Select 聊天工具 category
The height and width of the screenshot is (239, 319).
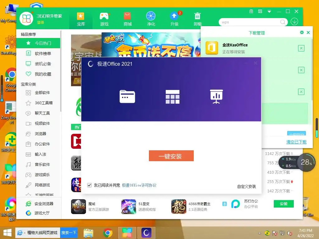[38, 113]
